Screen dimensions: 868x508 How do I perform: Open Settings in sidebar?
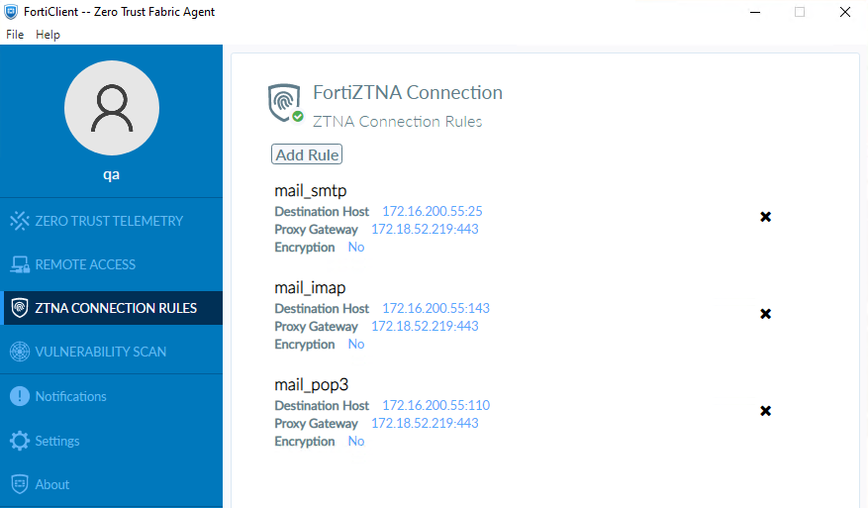tap(57, 441)
